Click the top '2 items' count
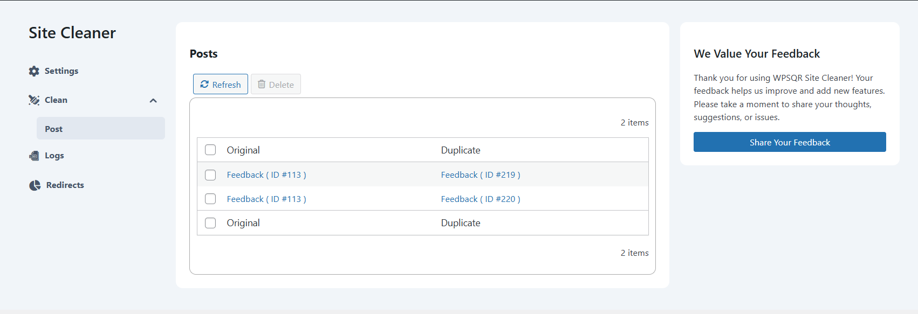918x314 pixels. click(x=634, y=123)
